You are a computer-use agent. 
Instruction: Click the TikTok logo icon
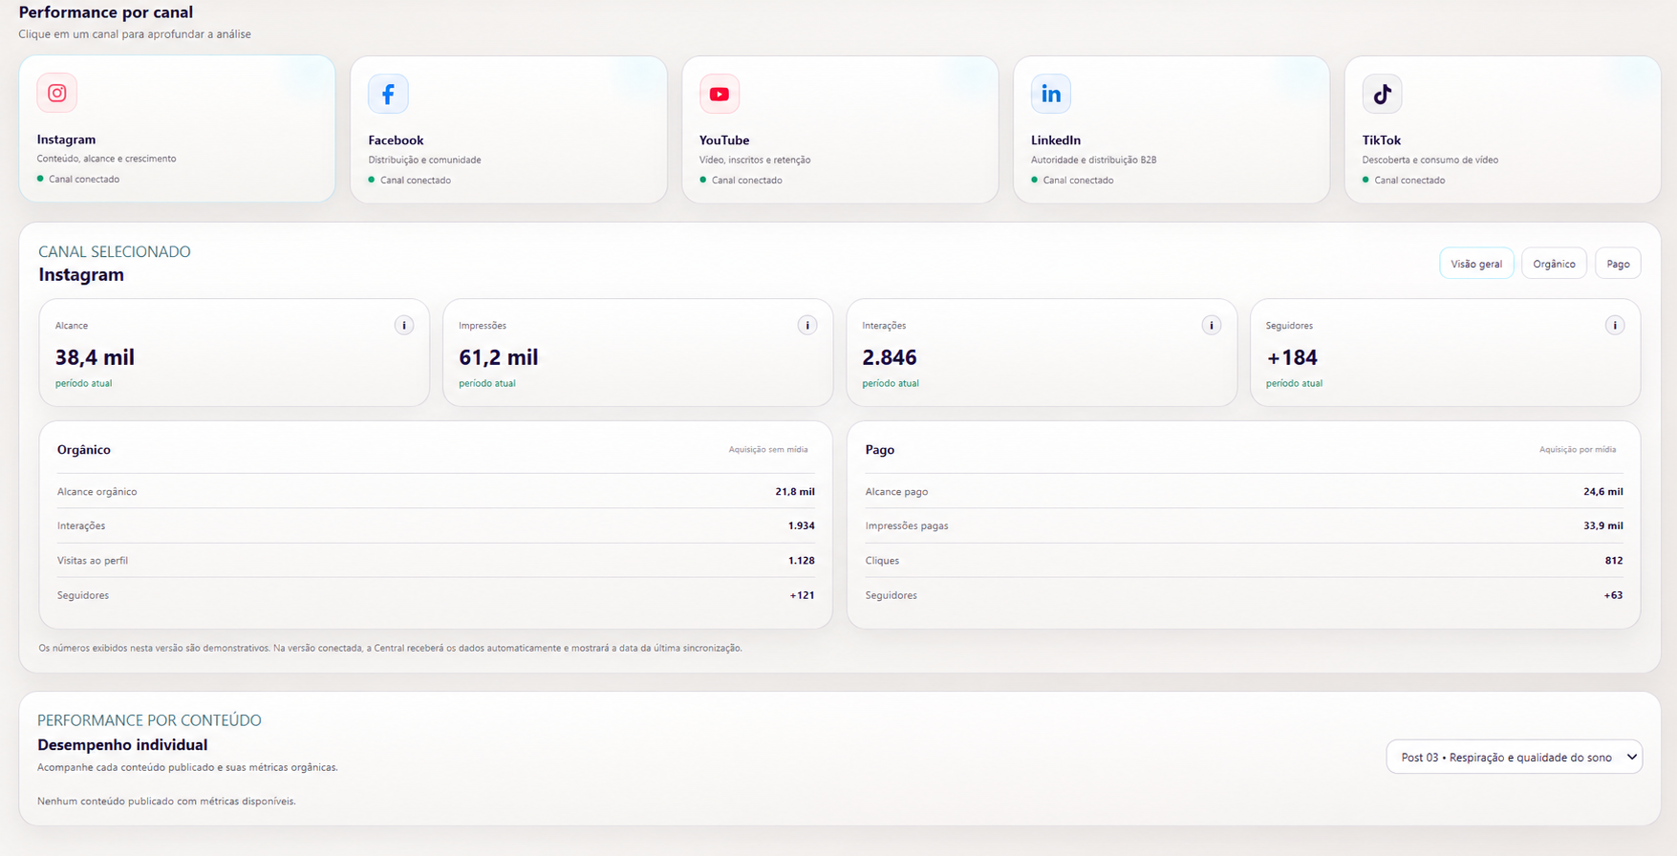(x=1382, y=94)
